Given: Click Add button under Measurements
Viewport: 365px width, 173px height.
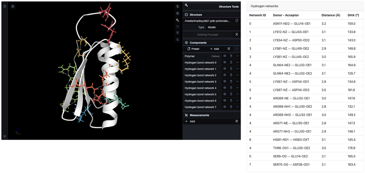Looking at the screenshot, I should (208, 121).
